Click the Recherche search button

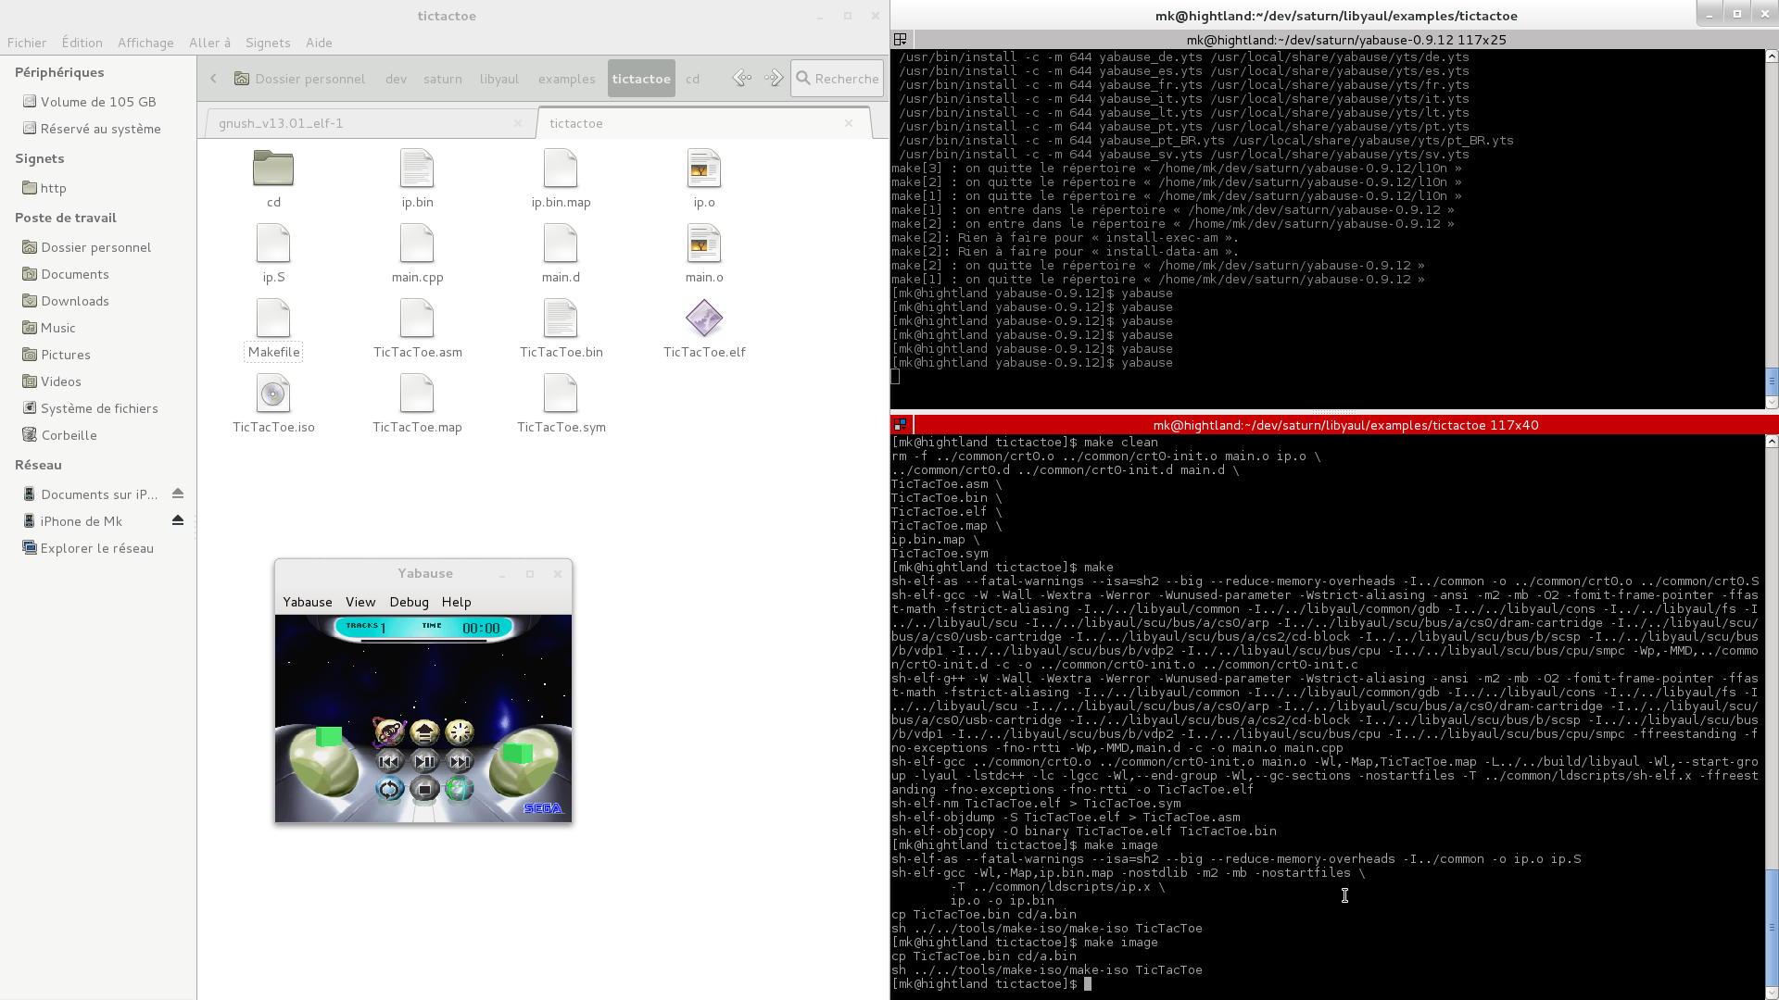(x=837, y=79)
